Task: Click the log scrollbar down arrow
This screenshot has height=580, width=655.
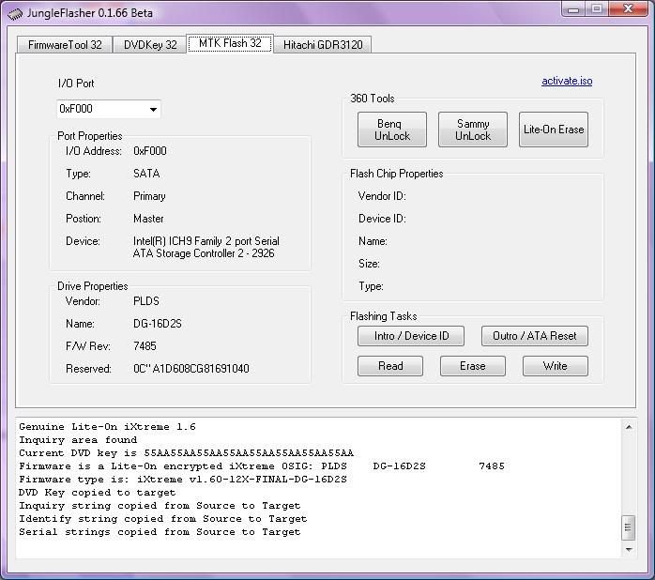Action: click(x=629, y=551)
